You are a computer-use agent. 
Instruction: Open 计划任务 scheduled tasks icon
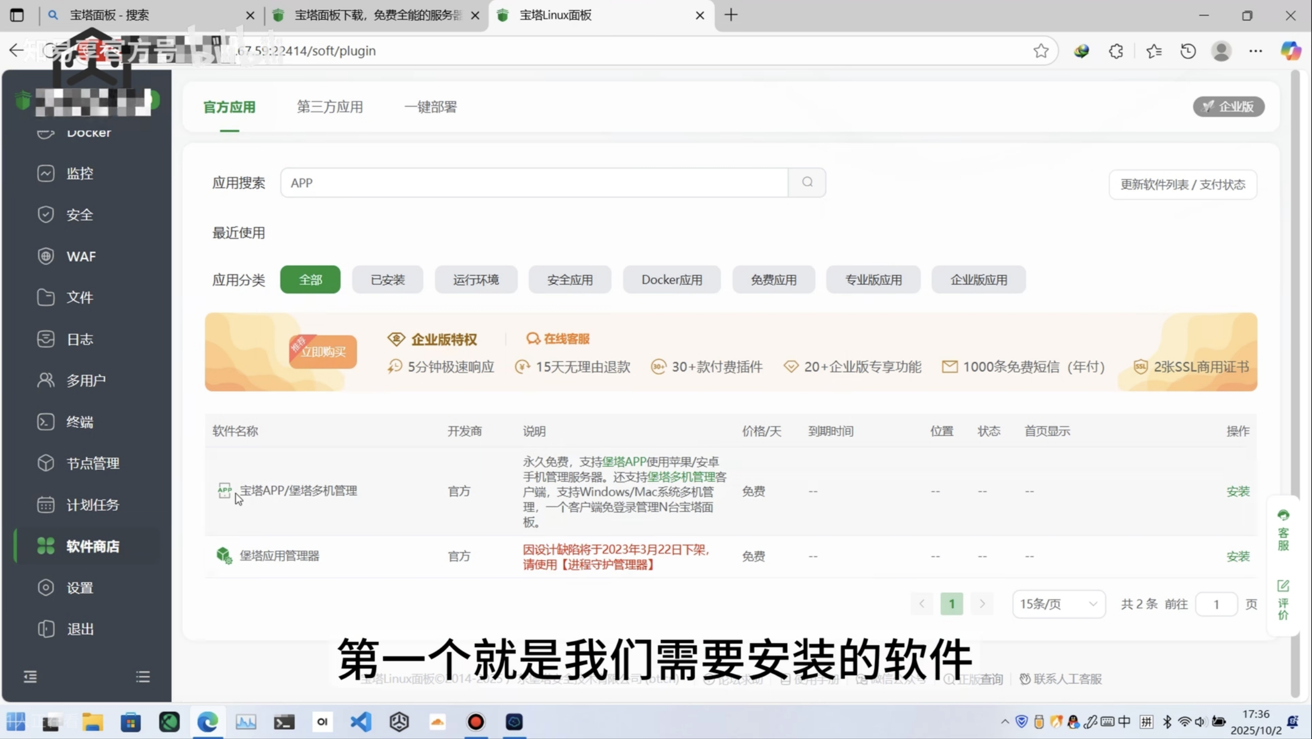(46, 505)
